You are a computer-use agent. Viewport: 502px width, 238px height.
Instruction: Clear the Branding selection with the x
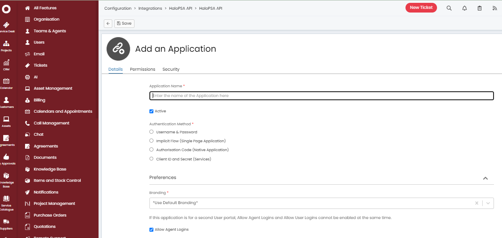click(x=477, y=203)
